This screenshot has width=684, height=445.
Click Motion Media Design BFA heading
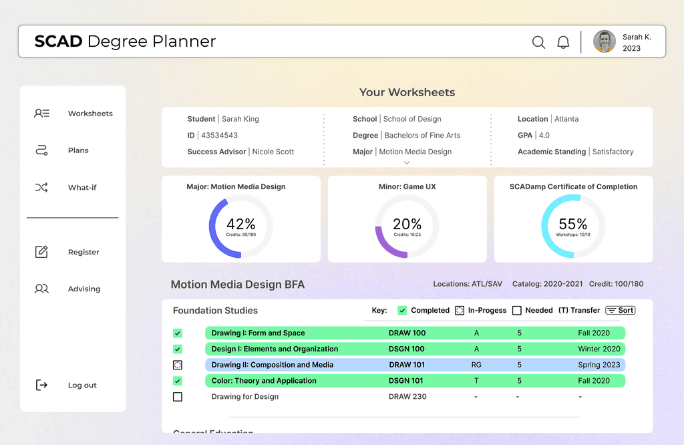pyautogui.click(x=238, y=285)
